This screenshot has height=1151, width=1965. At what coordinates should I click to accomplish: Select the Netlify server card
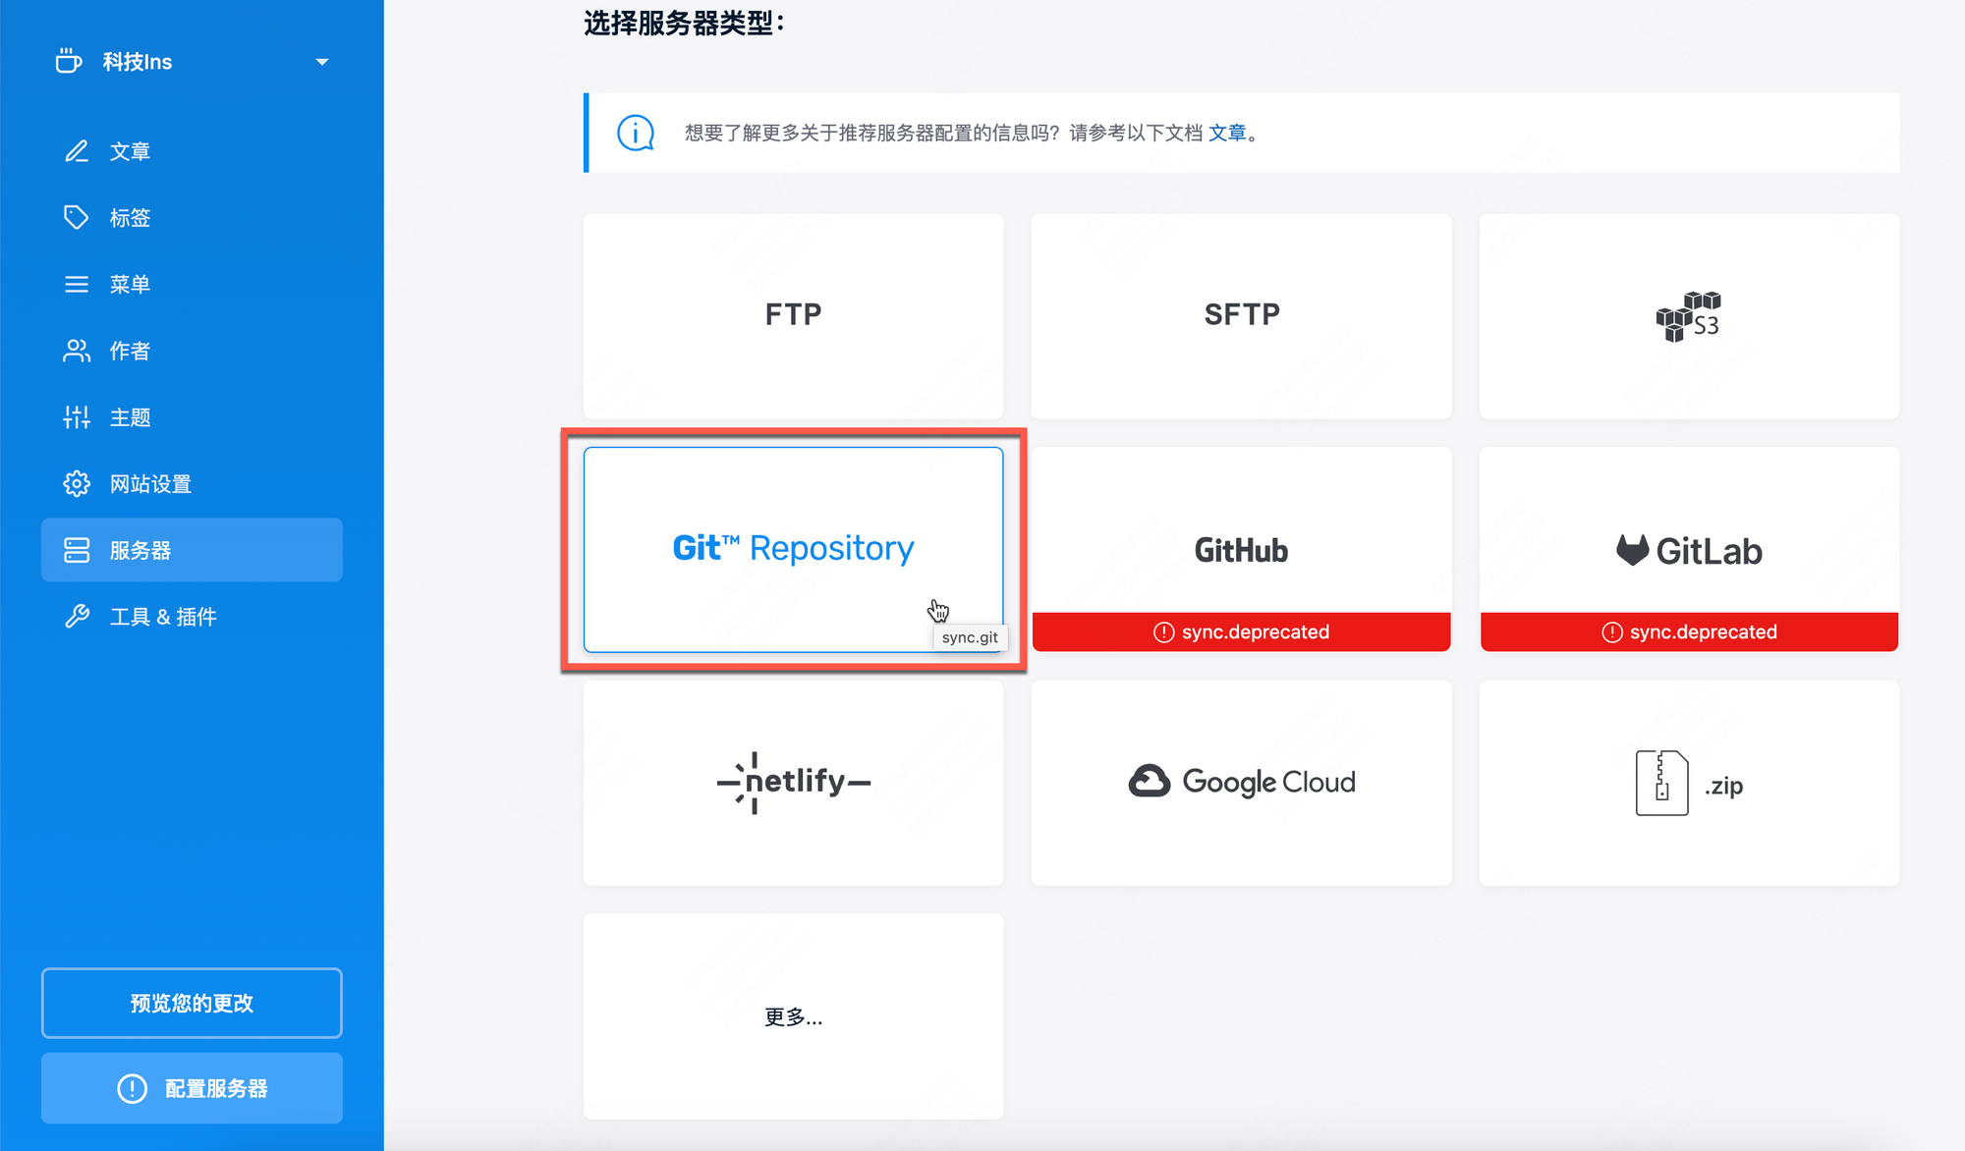[793, 783]
